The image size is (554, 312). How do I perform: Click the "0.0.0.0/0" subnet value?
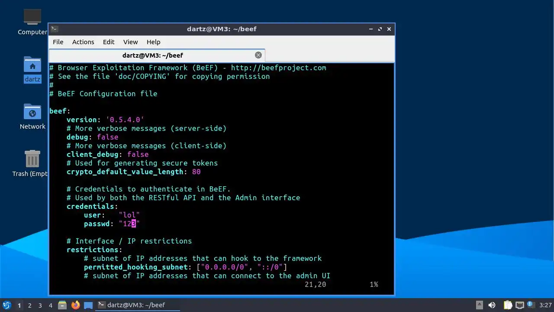coord(224,267)
